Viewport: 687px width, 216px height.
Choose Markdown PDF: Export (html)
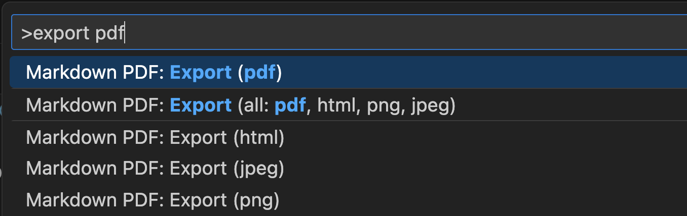[x=155, y=138]
